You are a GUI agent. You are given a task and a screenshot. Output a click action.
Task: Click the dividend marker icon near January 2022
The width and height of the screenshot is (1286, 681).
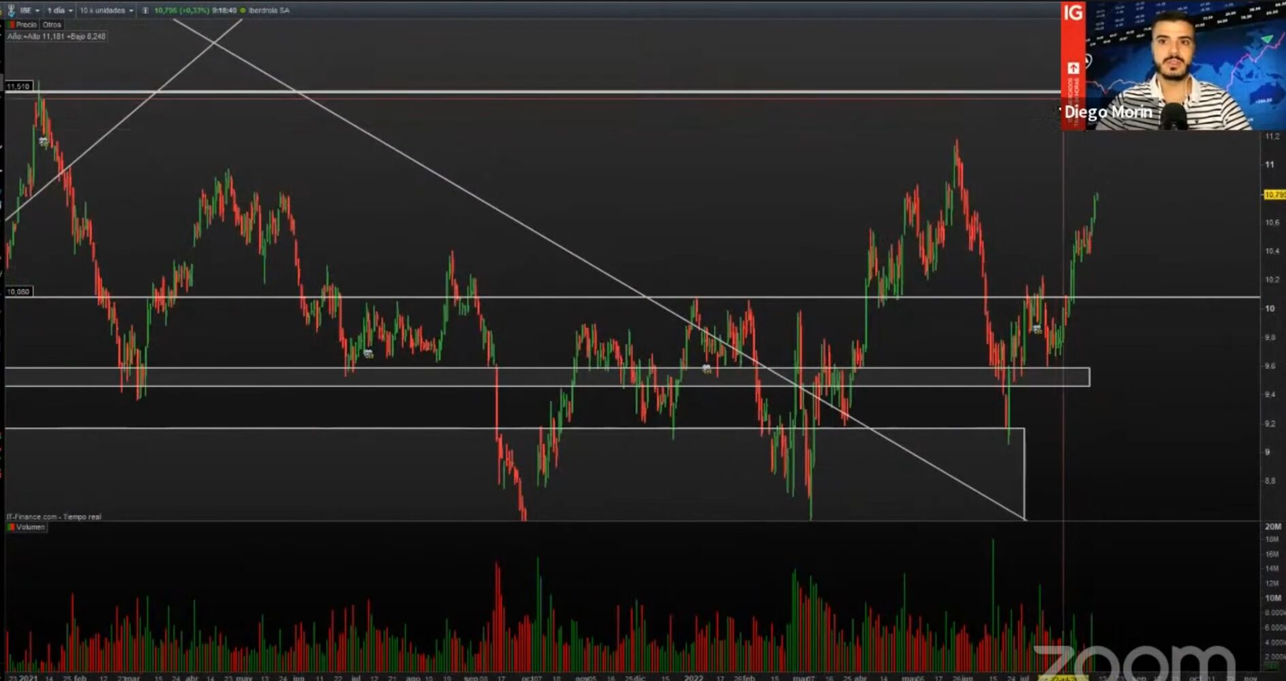707,369
